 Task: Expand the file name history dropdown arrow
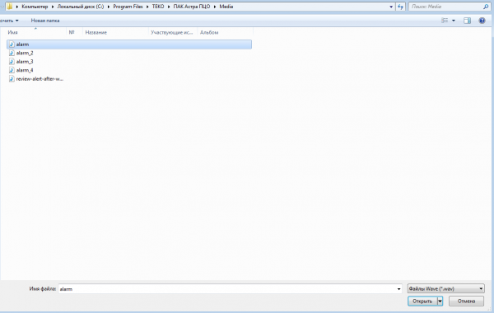pos(398,289)
